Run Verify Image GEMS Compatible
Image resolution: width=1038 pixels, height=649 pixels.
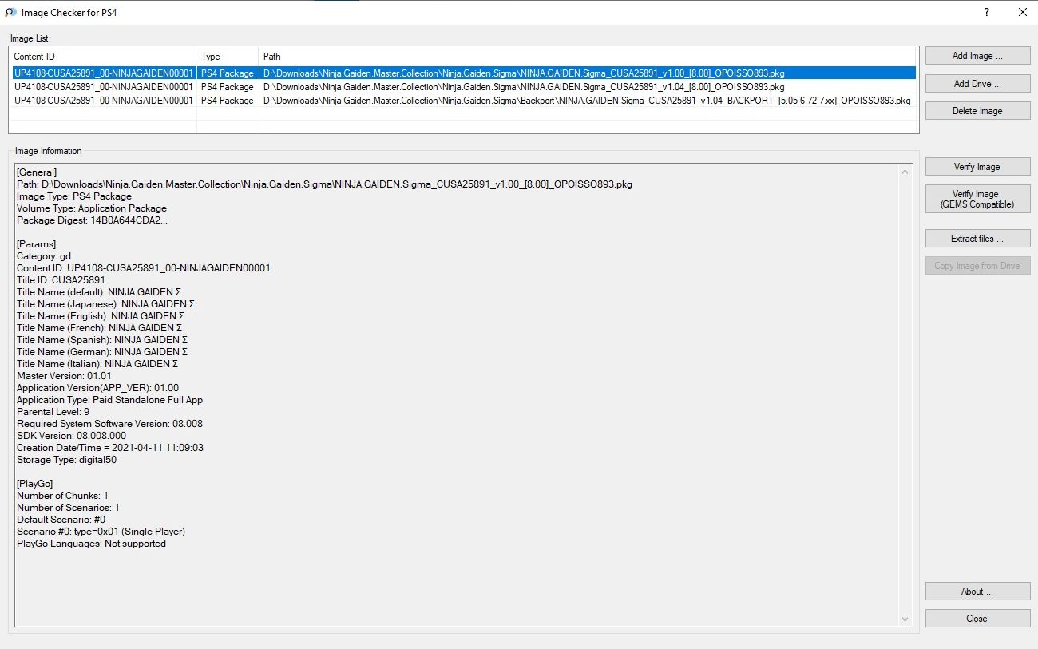pyautogui.click(x=977, y=199)
